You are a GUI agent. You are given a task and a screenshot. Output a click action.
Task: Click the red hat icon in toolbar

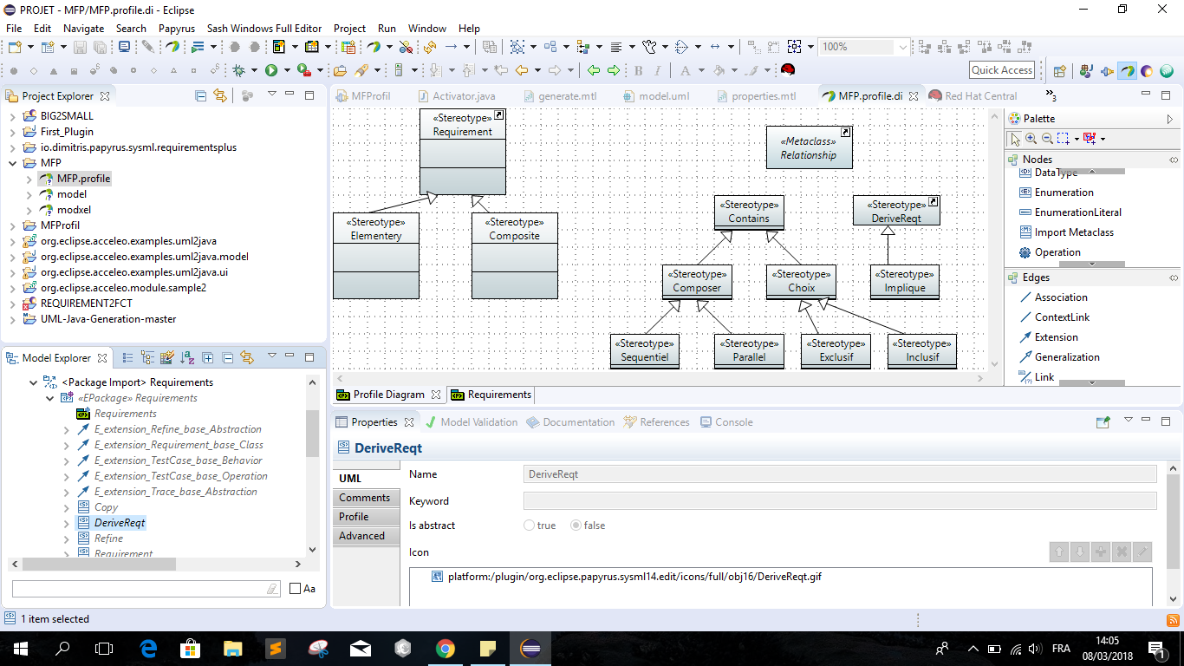pos(787,70)
